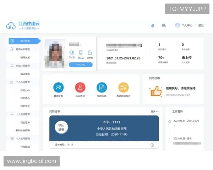Click the 我的信用 panel heading
213x170 pixels.
click(154, 78)
